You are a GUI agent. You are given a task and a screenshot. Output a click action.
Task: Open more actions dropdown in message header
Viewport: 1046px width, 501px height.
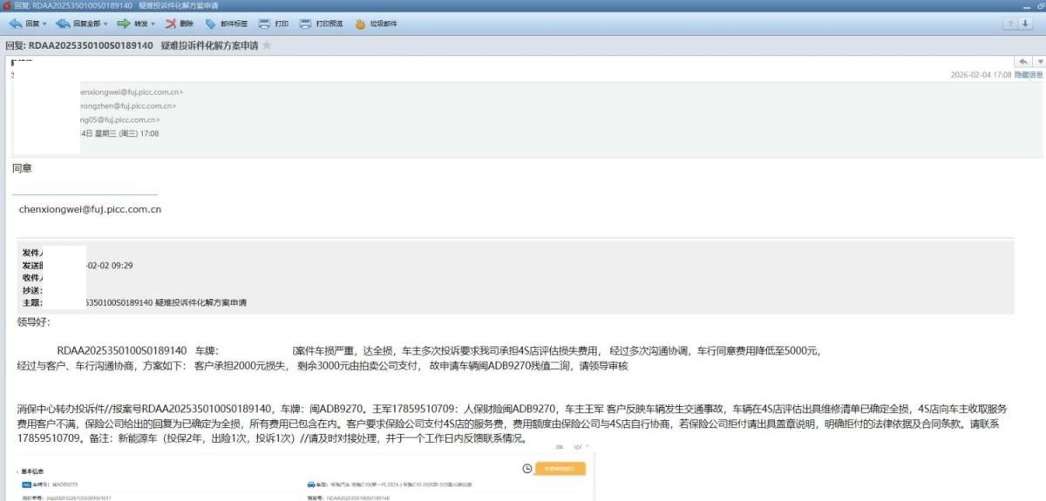(1039, 61)
